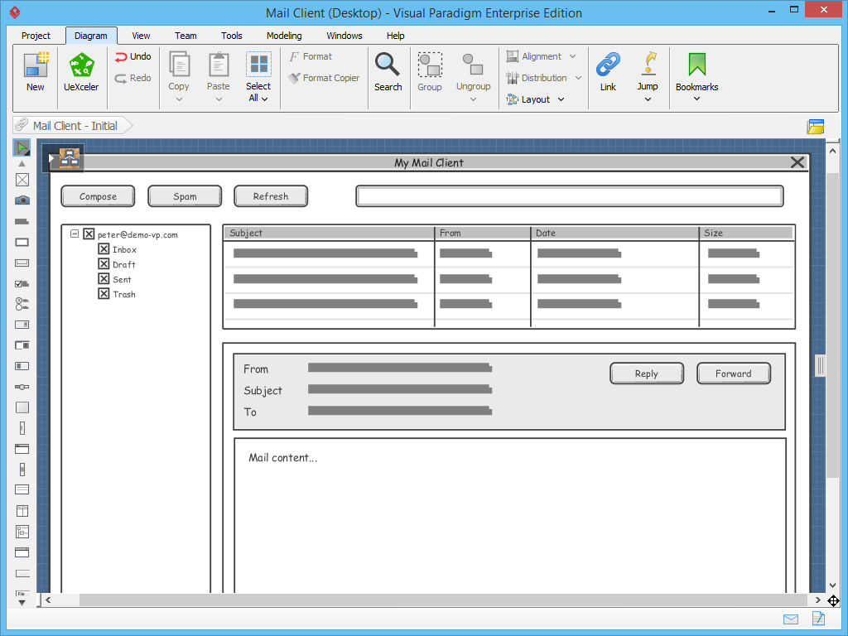Expand the Paste dropdown arrow
The image size is (848, 636).
[219, 99]
